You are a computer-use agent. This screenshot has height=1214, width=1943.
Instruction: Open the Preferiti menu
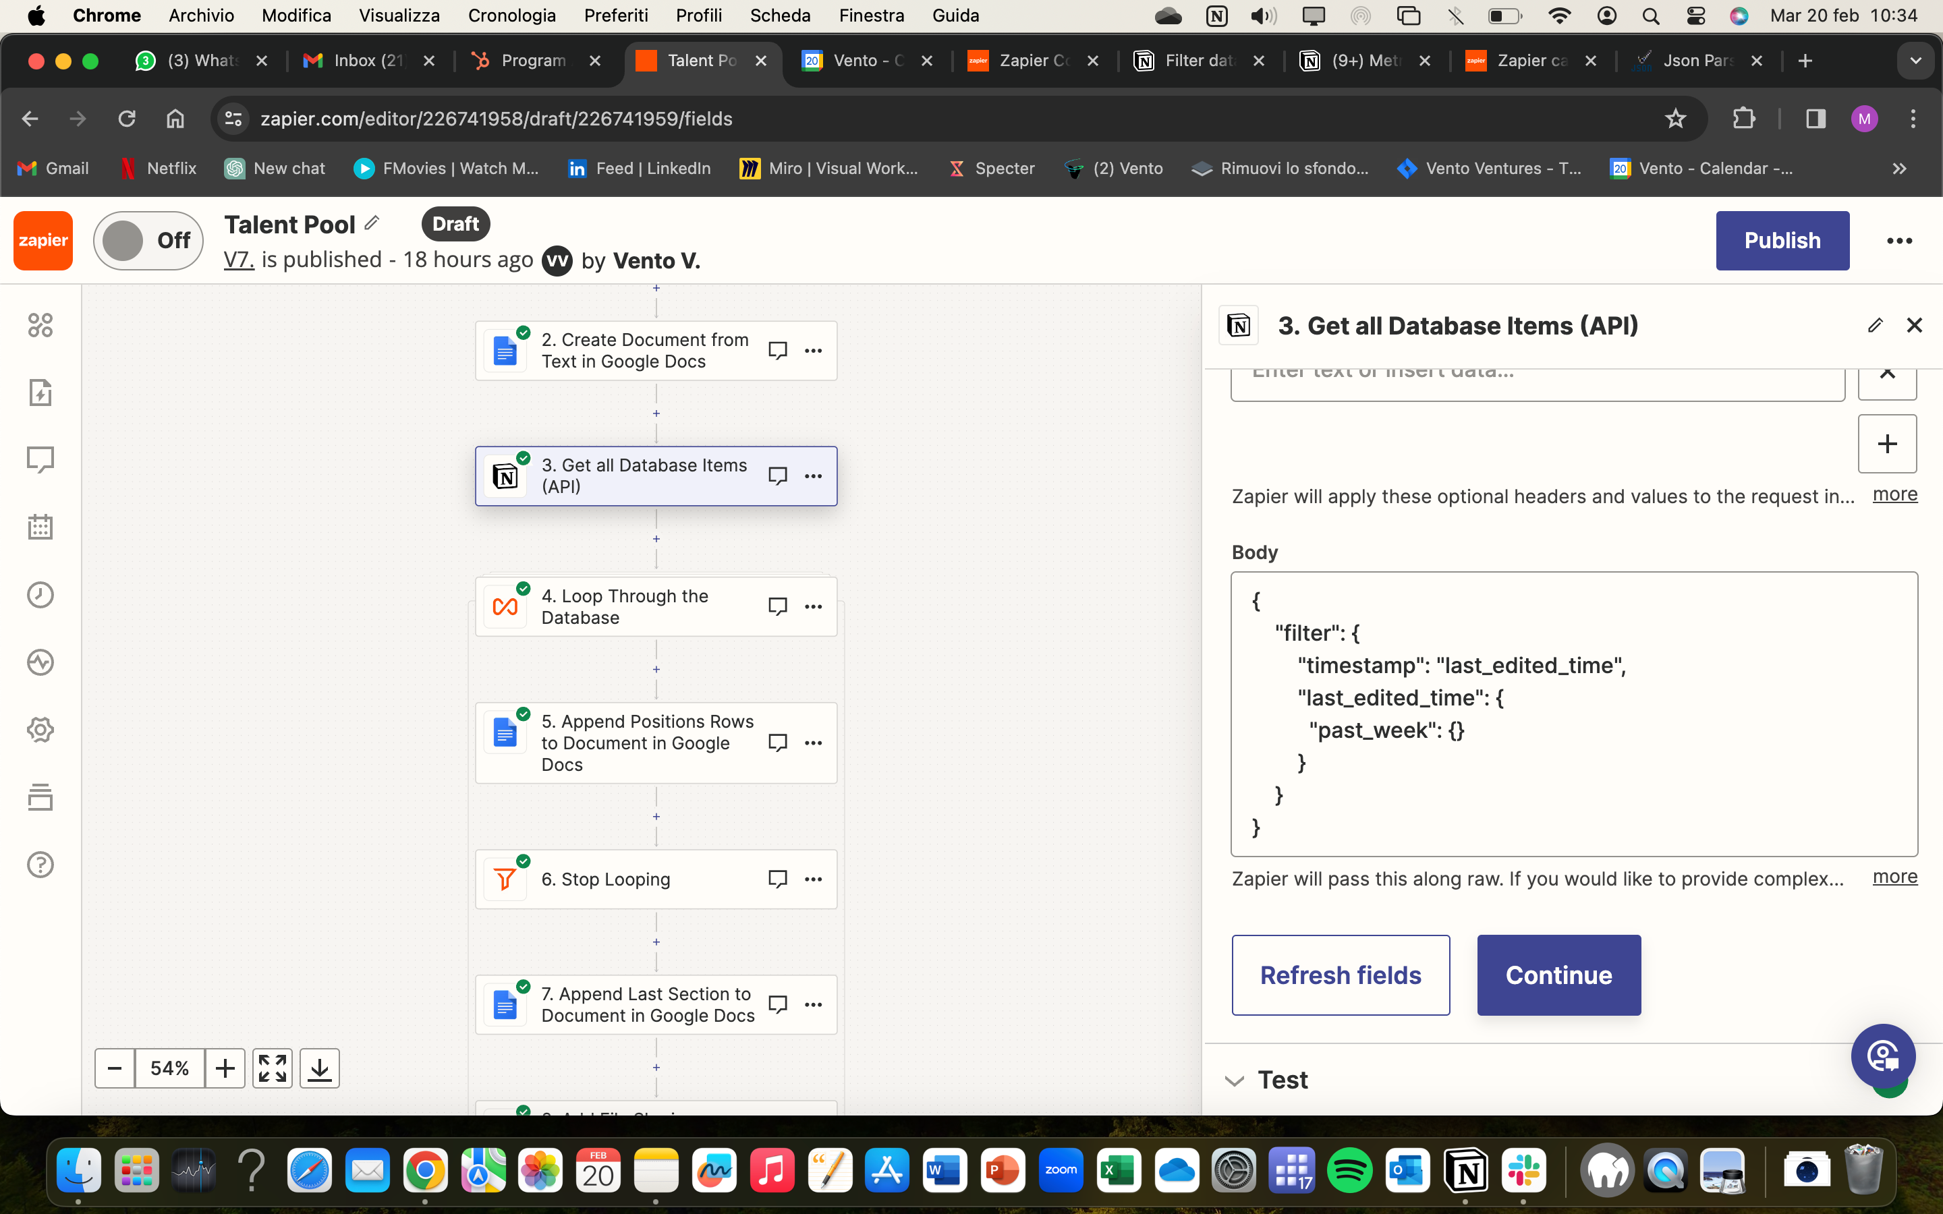point(616,16)
